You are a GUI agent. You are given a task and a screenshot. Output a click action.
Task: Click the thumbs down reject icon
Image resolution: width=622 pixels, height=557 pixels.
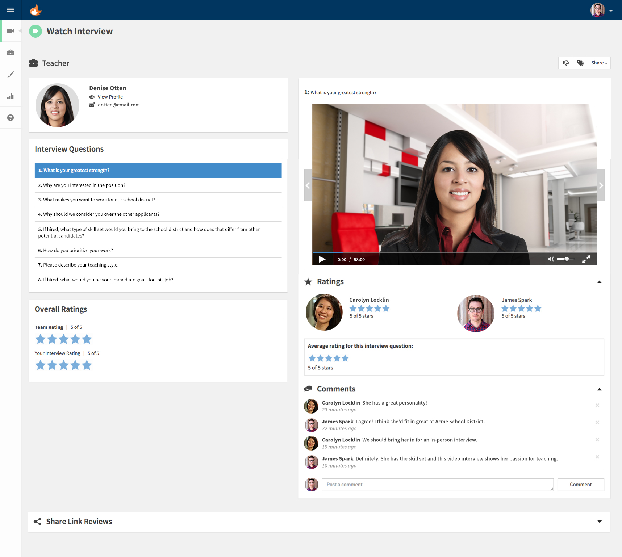coord(566,63)
